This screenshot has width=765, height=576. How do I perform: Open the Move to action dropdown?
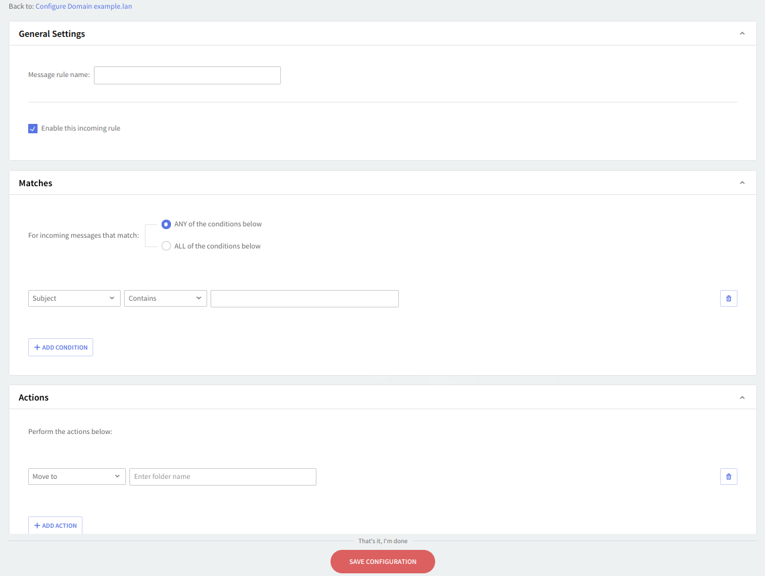(76, 477)
